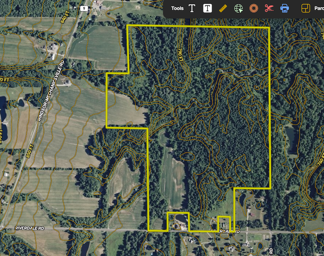The height and width of the screenshot is (256, 324).
Task: Click the Tools label in toolbar
Action: point(177,8)
